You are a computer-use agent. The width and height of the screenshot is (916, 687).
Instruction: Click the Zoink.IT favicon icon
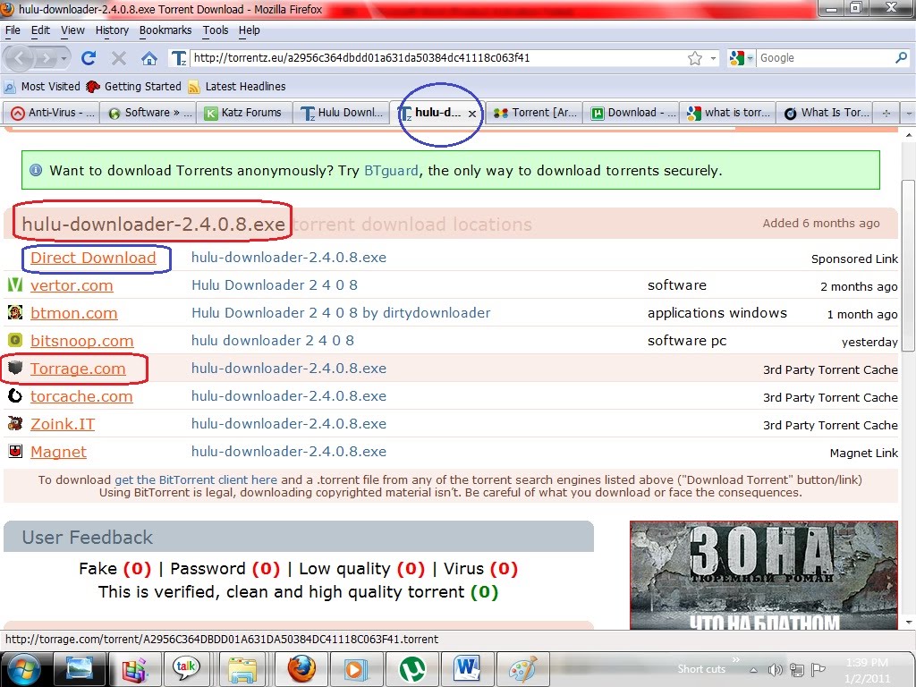pyautogui.click(x=14, y=423)
